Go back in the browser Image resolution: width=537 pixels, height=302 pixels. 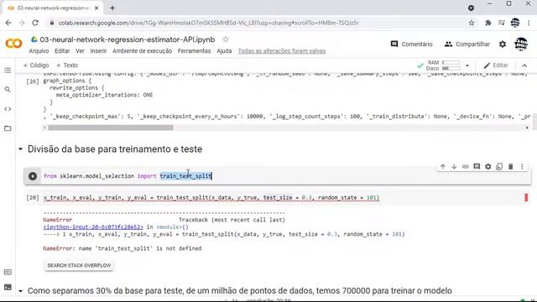coord(8,23)
